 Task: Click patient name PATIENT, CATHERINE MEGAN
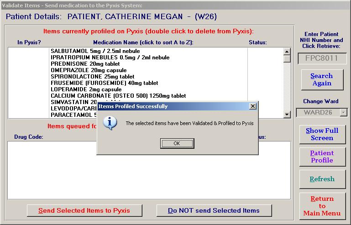click(125, 16)
